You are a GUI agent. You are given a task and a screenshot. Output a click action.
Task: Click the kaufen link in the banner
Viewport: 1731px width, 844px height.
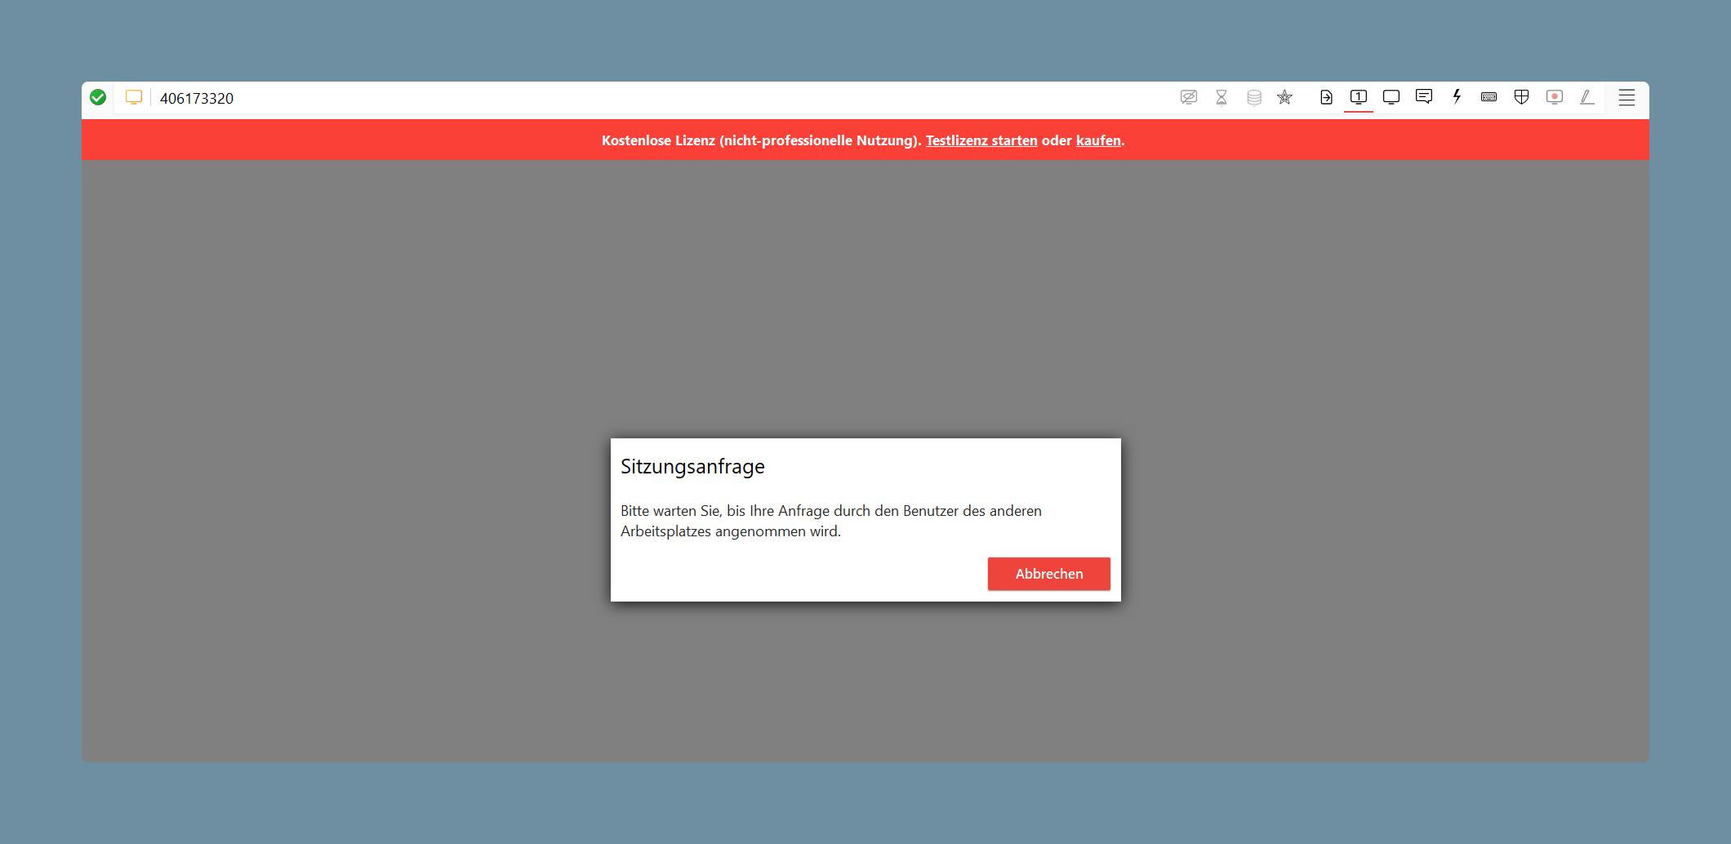[1098, 140]
